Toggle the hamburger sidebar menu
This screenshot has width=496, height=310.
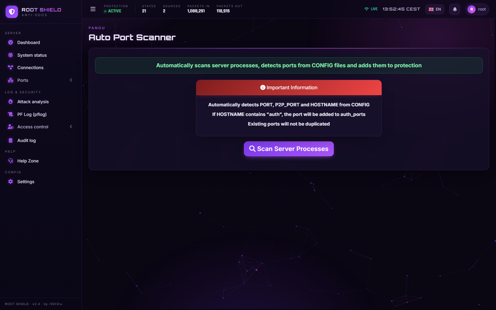[x=93, y=9]
